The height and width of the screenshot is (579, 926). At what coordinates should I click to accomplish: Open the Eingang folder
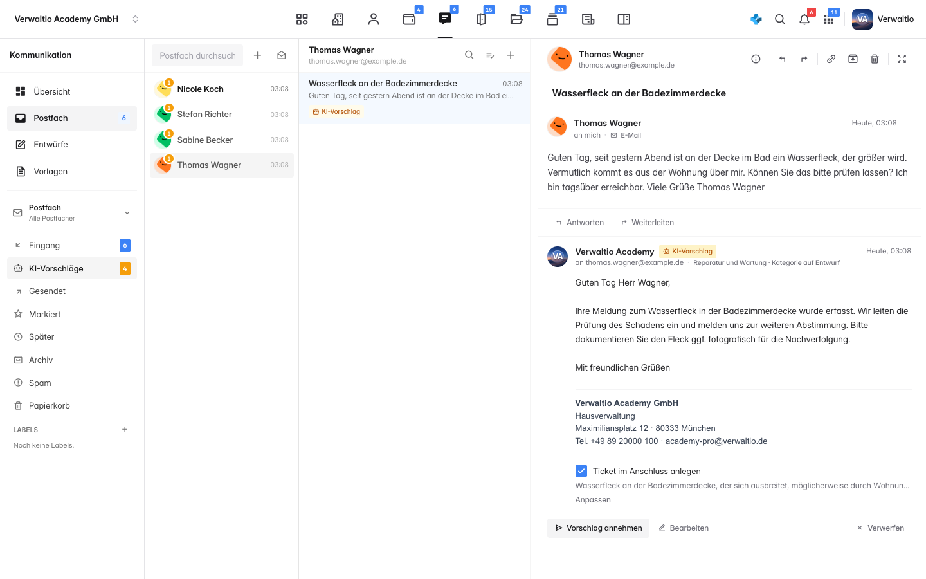coord(72,245)
